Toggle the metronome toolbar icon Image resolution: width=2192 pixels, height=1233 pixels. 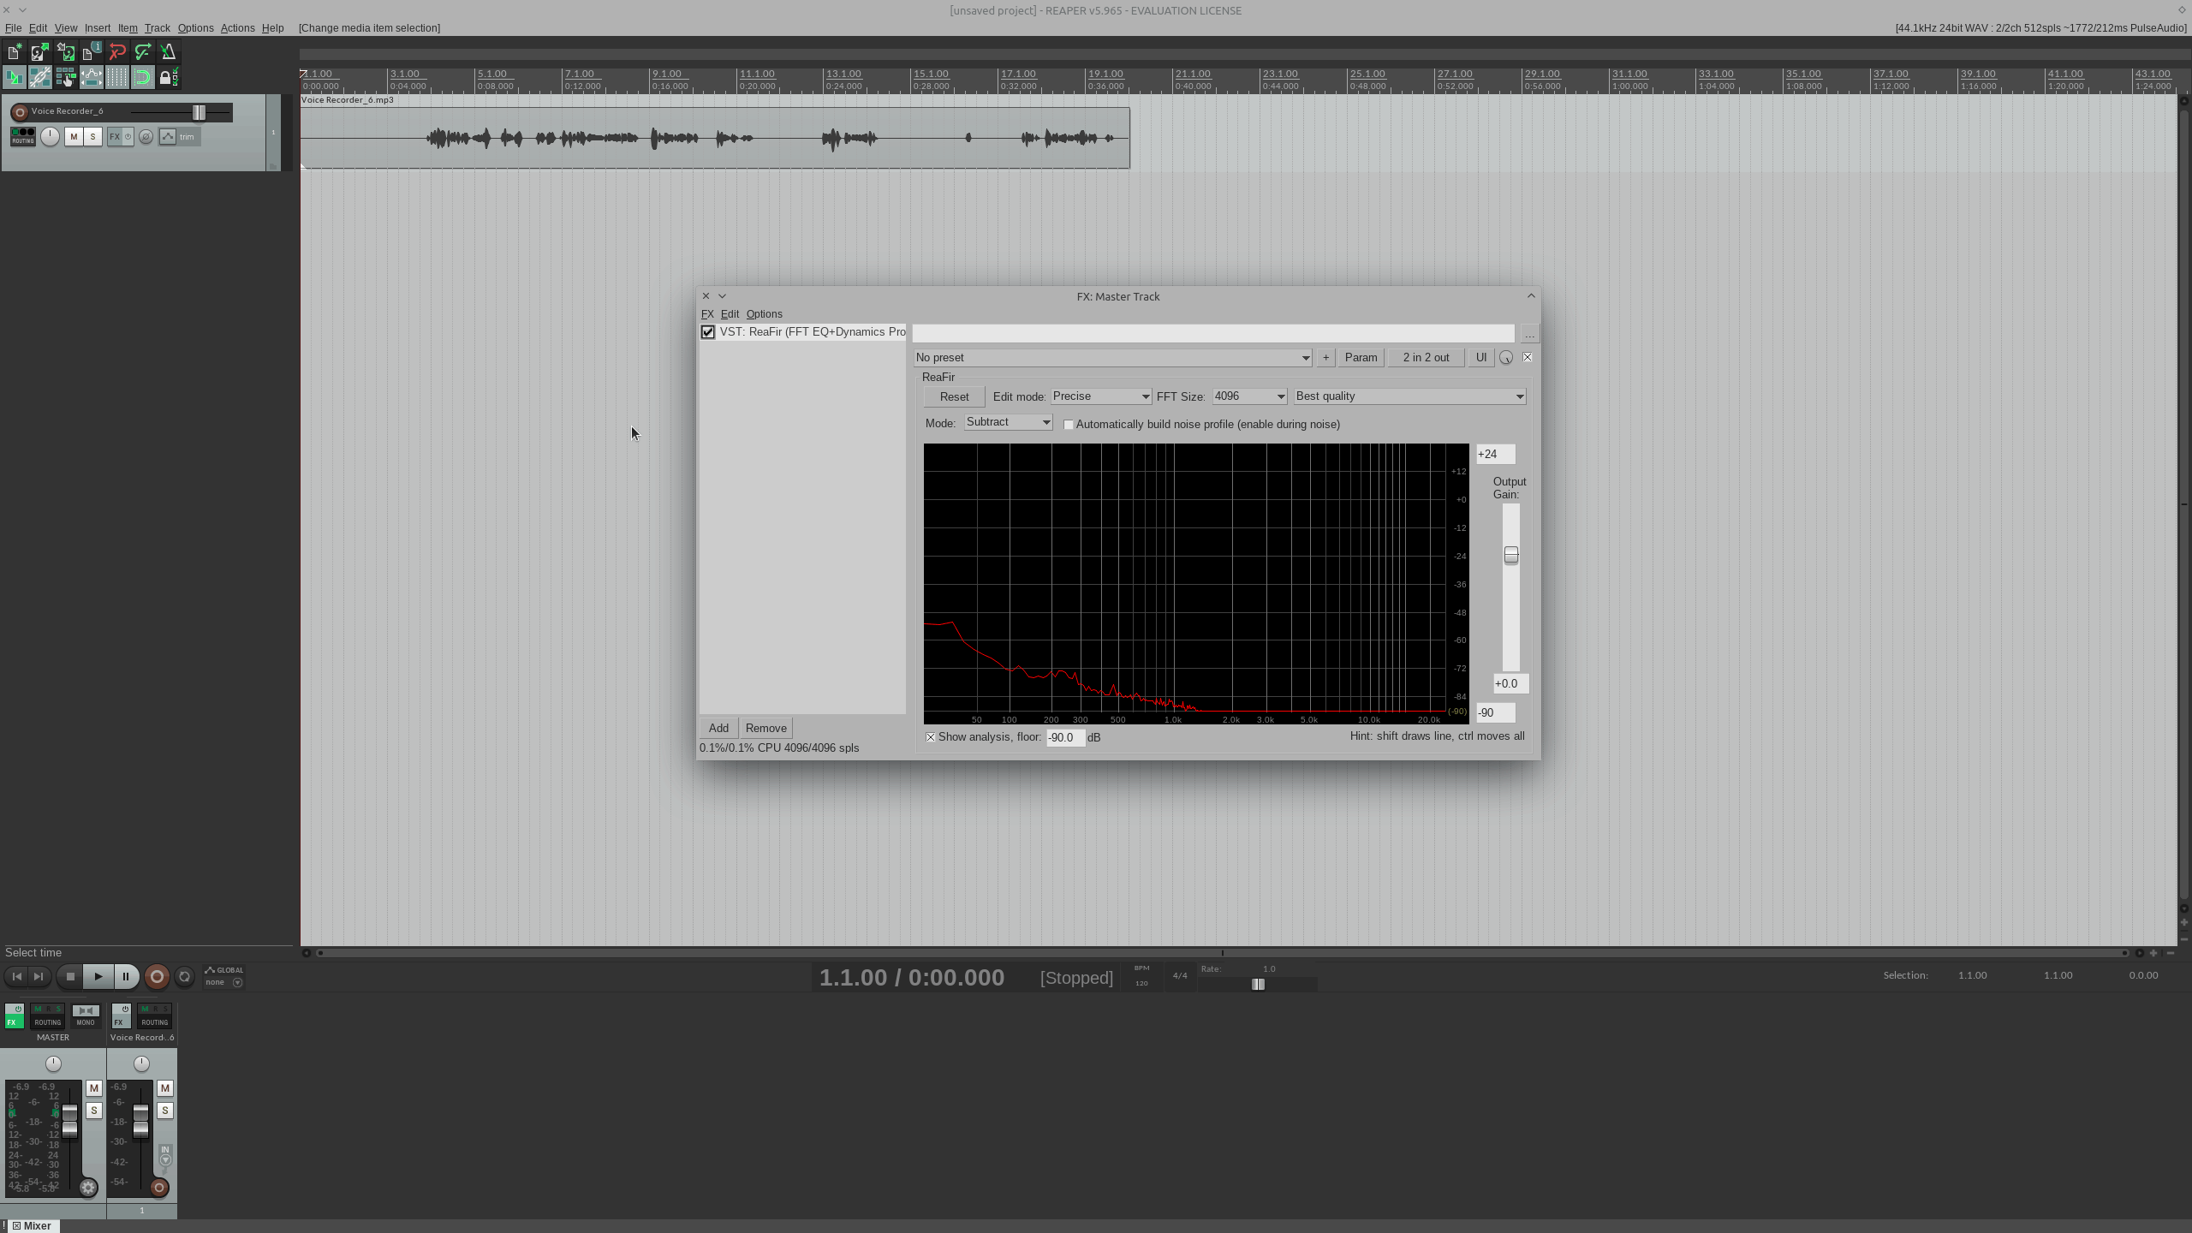[x=169, y=52]
